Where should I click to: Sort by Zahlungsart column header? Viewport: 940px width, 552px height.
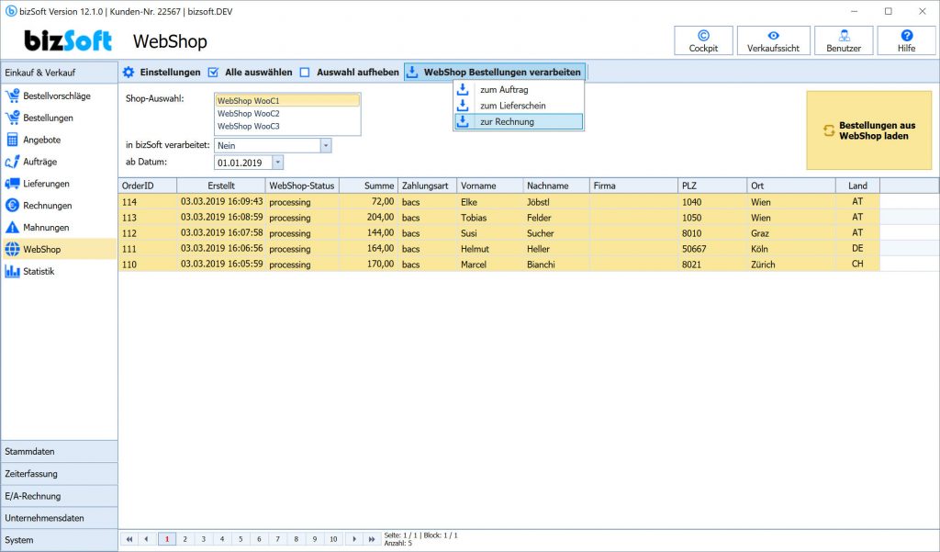pos(428,186)
